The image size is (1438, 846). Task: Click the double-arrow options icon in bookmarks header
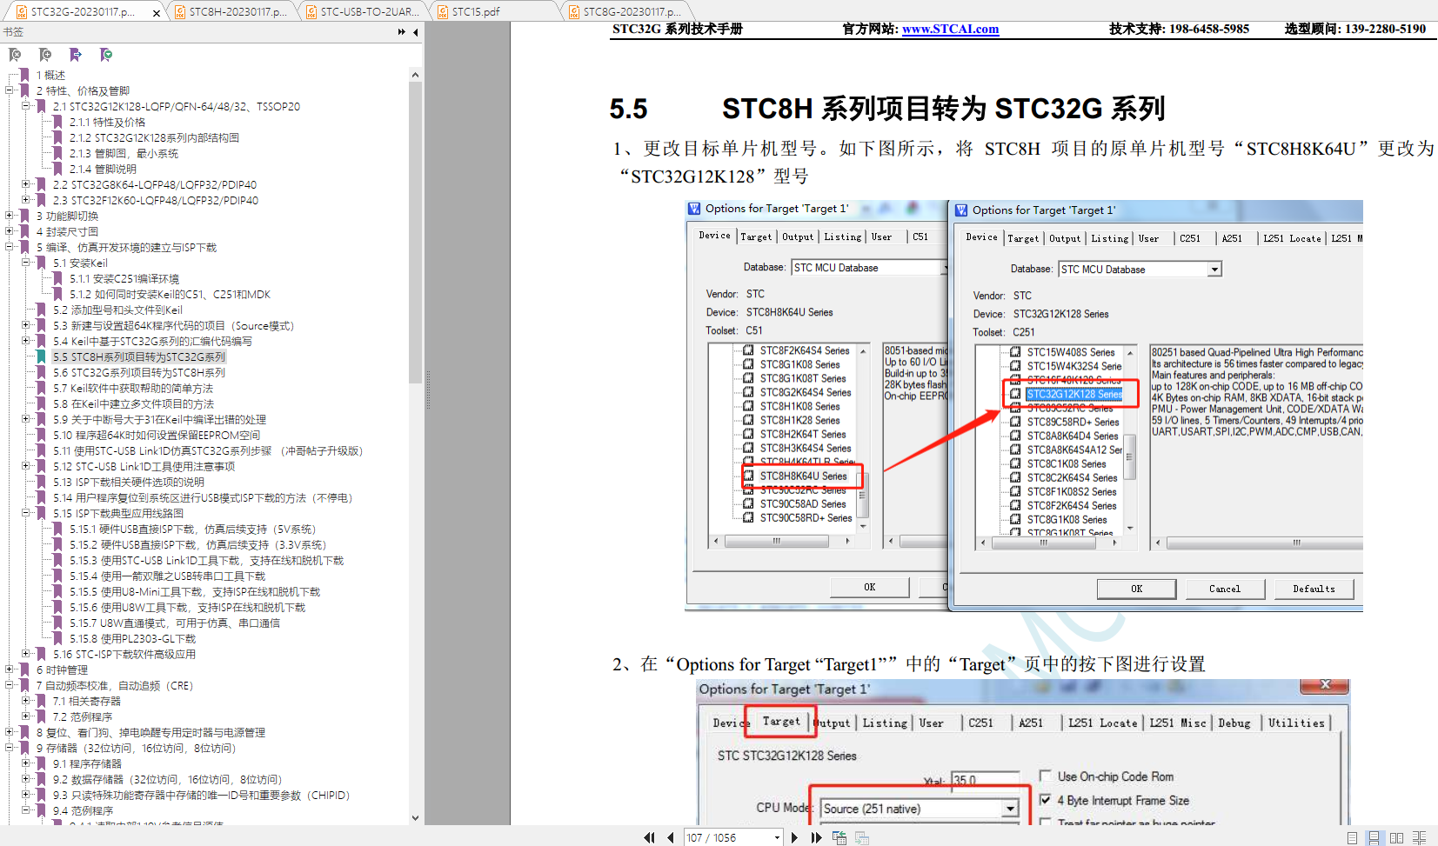[x=401, y=32]
